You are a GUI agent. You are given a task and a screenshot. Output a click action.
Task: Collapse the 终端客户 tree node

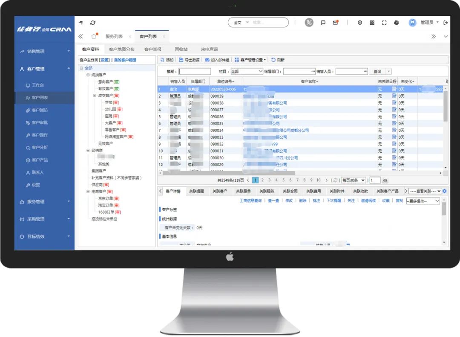(x=88, y=75)
